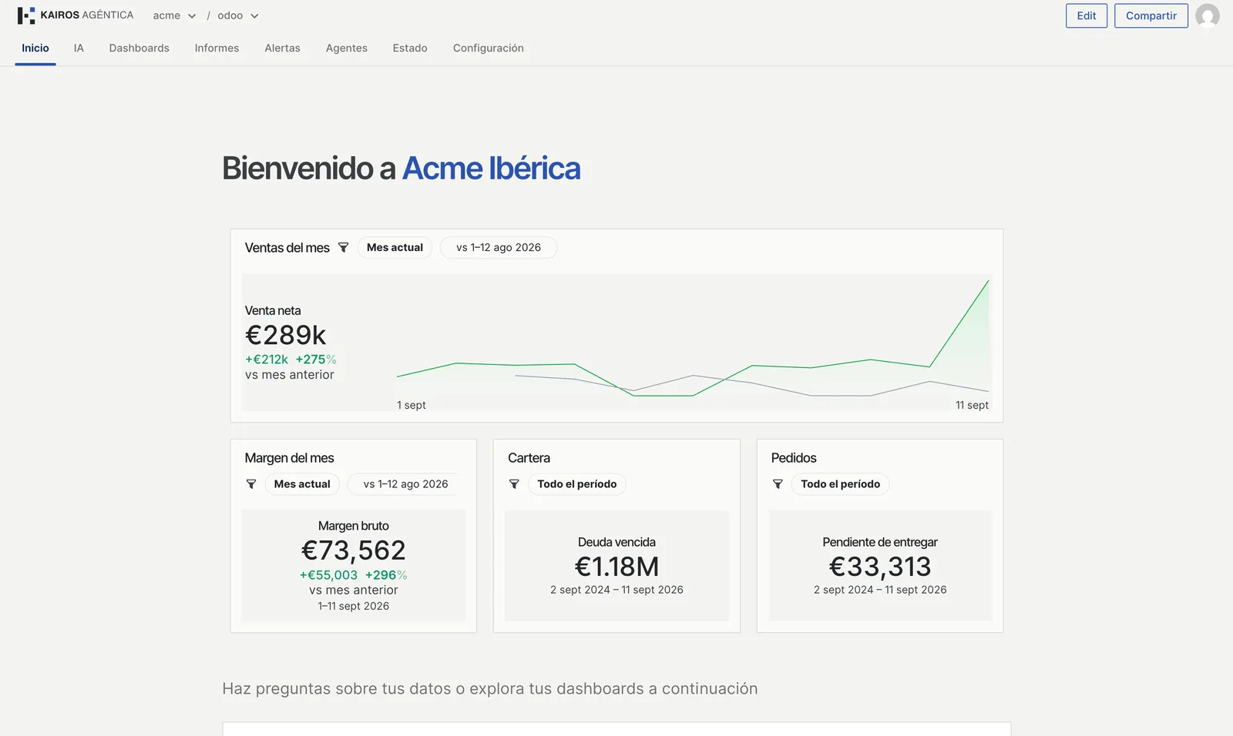
Task: Click the Edit button
Action: pyautogui.click(x=1087, y=15)
